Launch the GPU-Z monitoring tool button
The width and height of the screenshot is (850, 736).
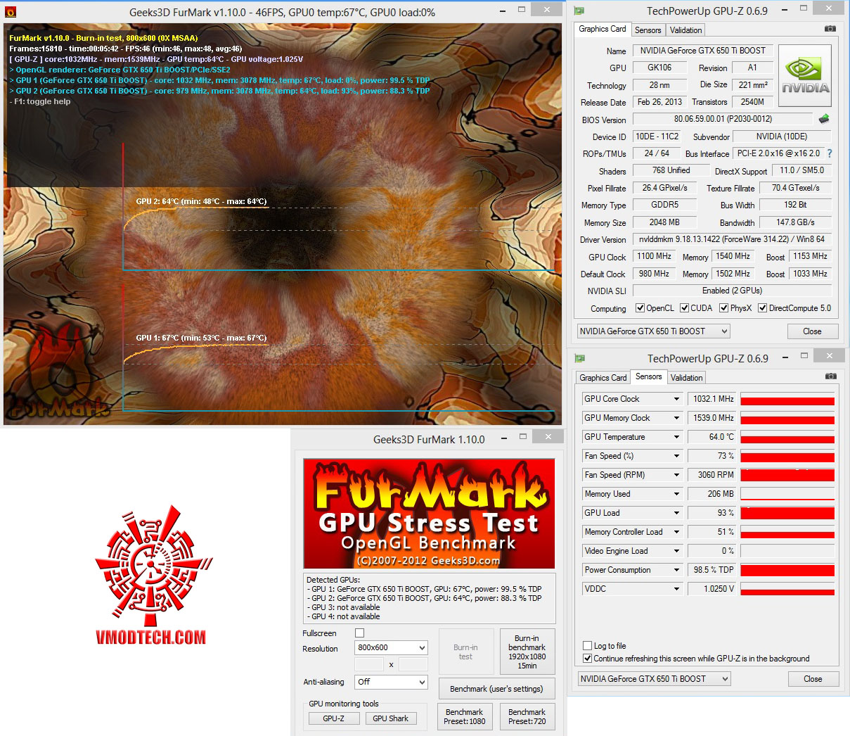coord(334,718)
